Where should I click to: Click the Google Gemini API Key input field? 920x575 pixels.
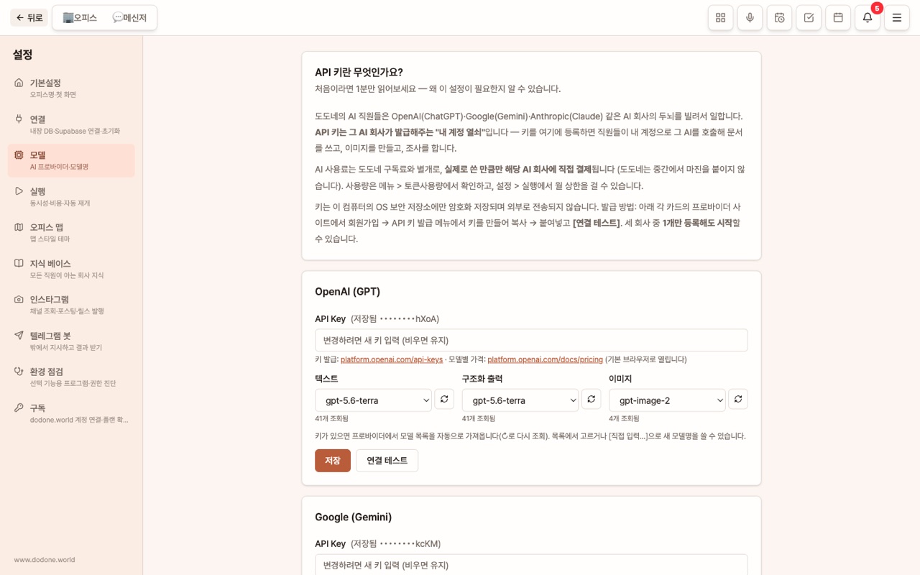pos(531,565)
